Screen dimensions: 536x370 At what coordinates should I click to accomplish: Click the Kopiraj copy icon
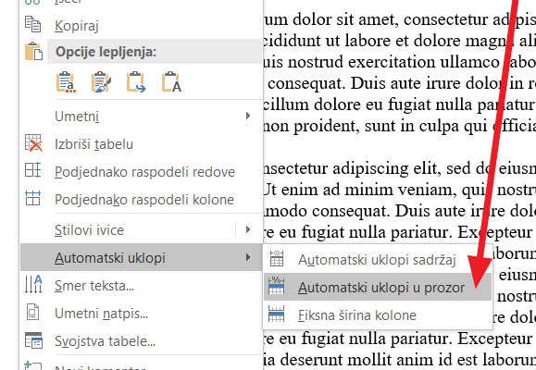tap(32, 25)
